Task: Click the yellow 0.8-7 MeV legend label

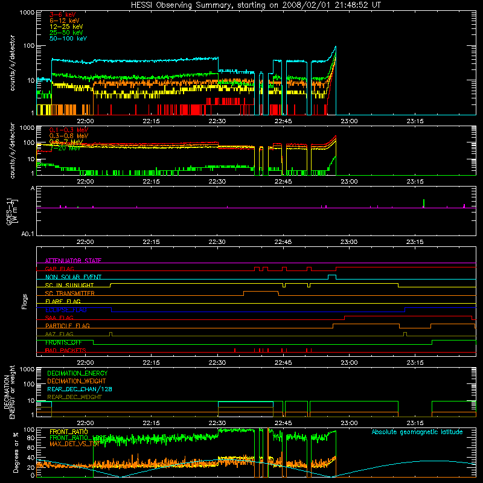Action: [66, 142]
